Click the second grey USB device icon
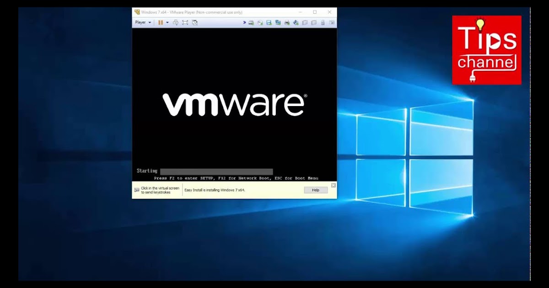Image resolution: width=549 pixels, height=288 pixels. 314,22
